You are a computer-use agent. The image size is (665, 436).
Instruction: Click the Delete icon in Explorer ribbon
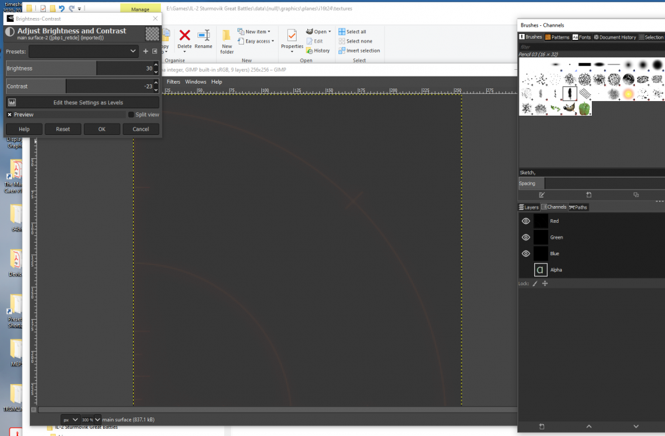184,36
